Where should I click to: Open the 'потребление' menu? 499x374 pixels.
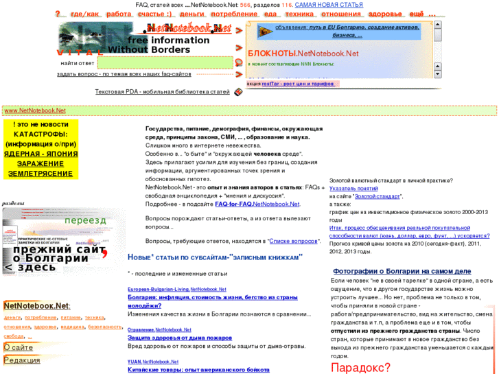point(234,14)
